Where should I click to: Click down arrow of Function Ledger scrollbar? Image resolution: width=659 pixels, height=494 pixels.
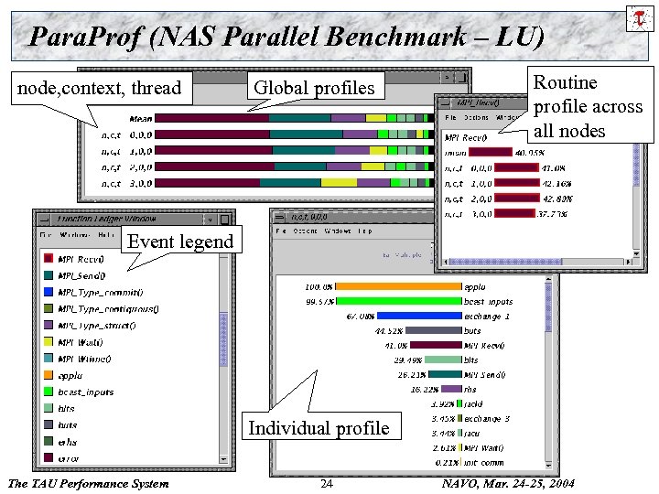pos(223,459)
